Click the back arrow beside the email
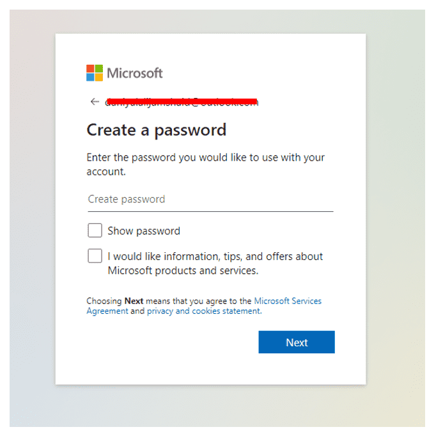436x434 pixels. coord(95,102)
